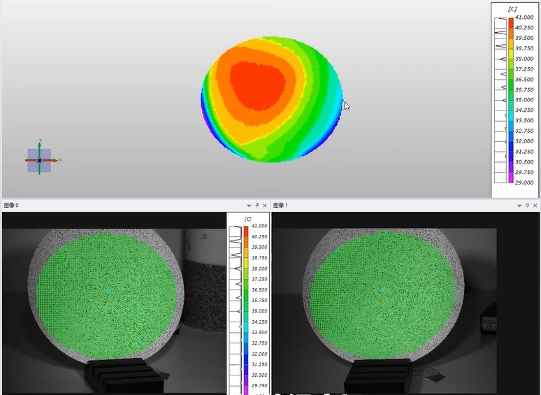The image size is (541, 395).
Task: Open the 图像 0 panel dropdown arrow
Action: (249, 206)
